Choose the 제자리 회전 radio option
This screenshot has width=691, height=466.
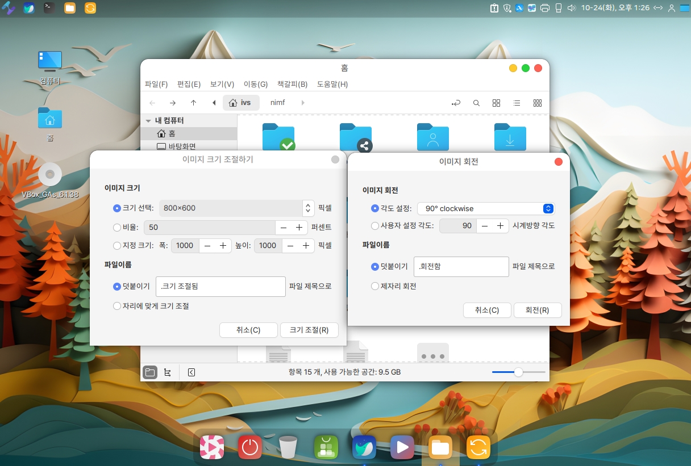tap(375, 286)
